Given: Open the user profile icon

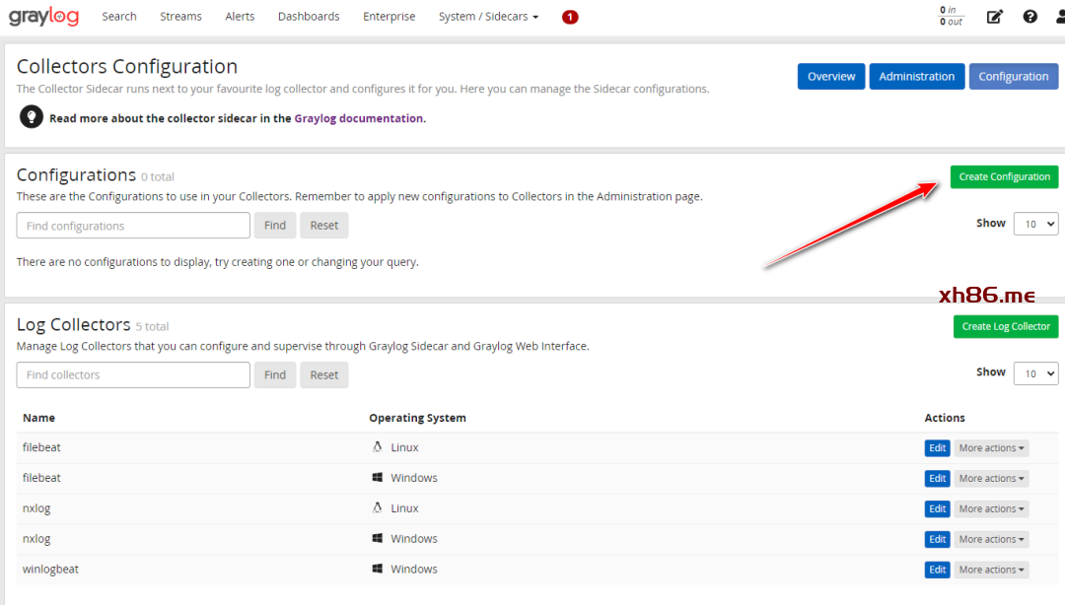Looking at the screenshot, I should tap(1059, 17).
